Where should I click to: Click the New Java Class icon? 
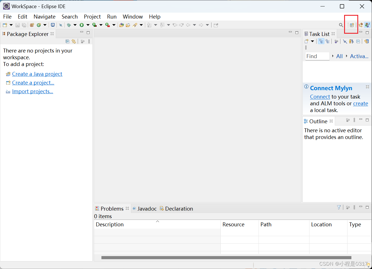tap(39, 25)
